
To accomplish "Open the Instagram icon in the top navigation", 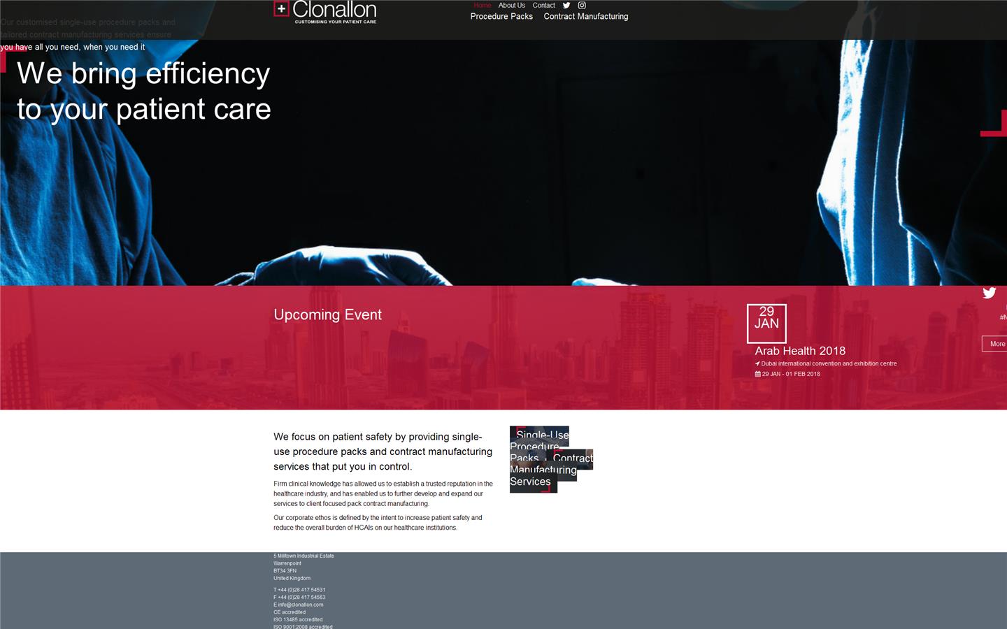I will (x=582, y=6).
